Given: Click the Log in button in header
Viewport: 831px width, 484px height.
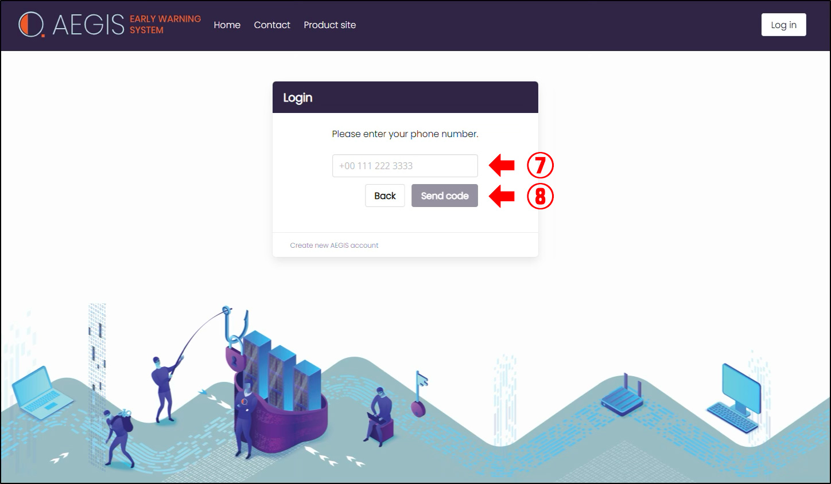Looking at the screenshot, I should 783,25.
